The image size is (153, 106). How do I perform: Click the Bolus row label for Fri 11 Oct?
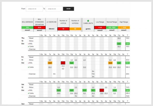(x=31, y=60)
